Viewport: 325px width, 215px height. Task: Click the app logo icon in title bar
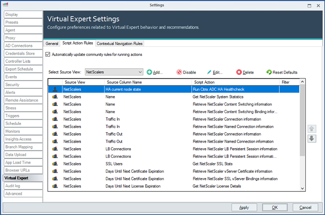point(5,5)
